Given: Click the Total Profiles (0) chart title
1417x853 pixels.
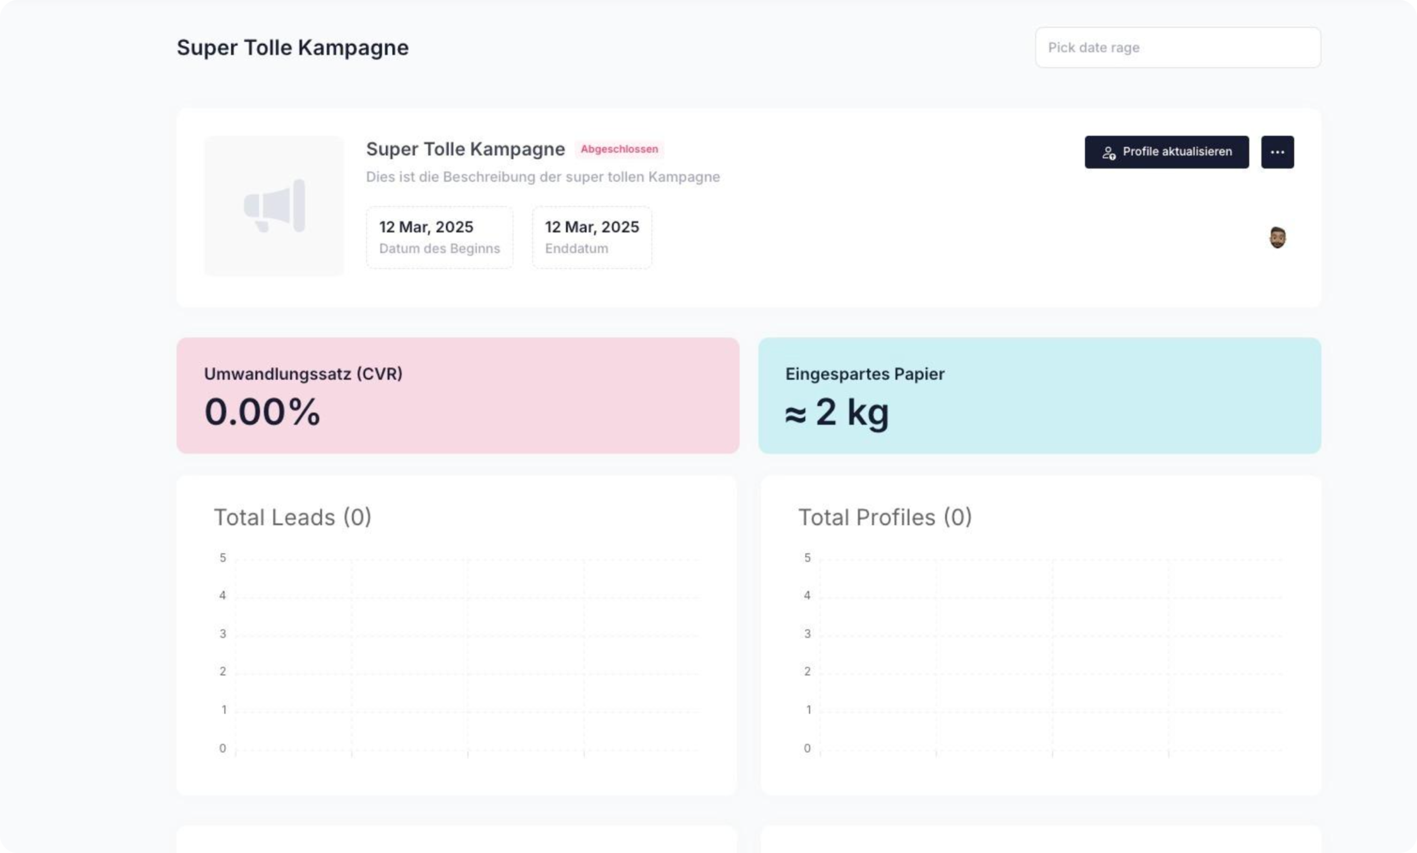Looking at the screenshot, I should pyautogui.click(x=885, y=517).
